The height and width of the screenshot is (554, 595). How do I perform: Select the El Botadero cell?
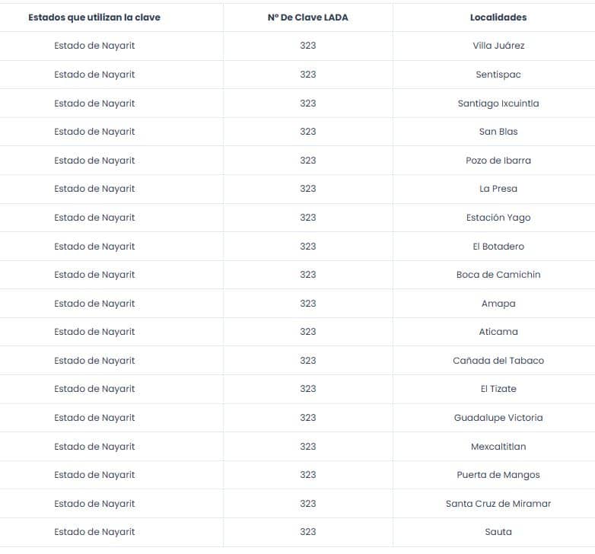498,247
